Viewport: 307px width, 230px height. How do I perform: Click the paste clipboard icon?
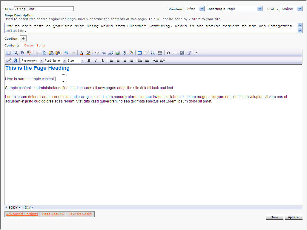pyautogui.click(x=51, y=53)
